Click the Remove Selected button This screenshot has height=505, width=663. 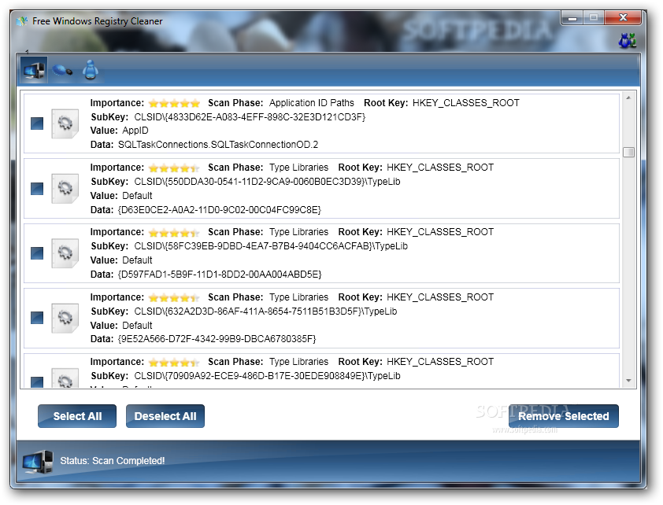[x=564, y=416]
